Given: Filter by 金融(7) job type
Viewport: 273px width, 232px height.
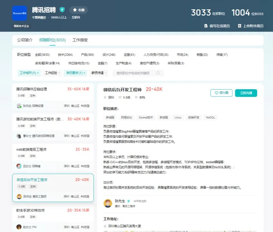Looking at the screenshot, I should [103, 63].
